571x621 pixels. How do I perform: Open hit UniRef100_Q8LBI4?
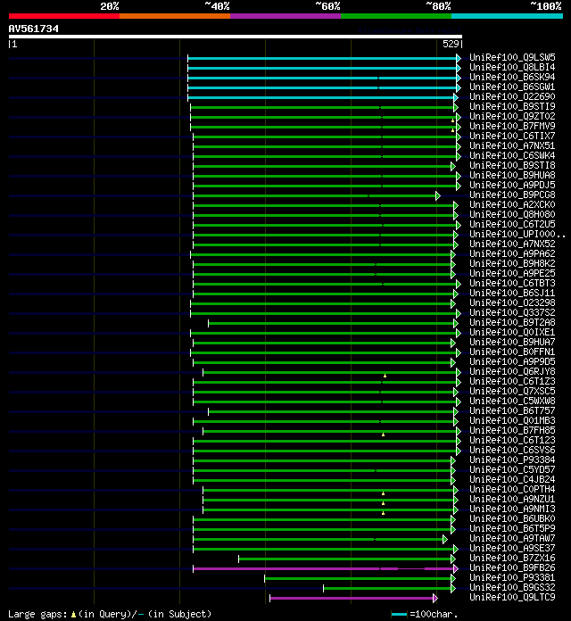tap(512, 67)
